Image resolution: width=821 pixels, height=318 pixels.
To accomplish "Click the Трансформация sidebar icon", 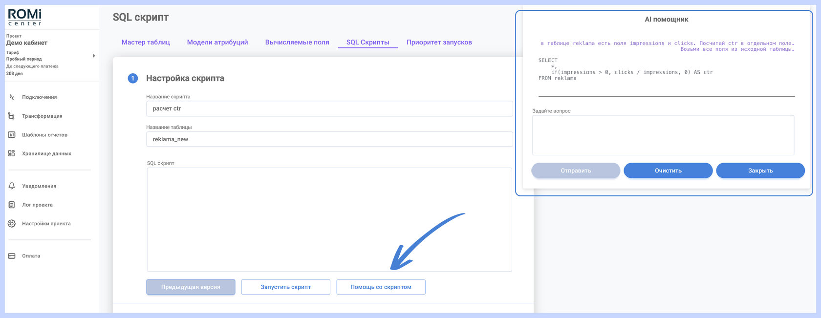I will tap(12, 116).
